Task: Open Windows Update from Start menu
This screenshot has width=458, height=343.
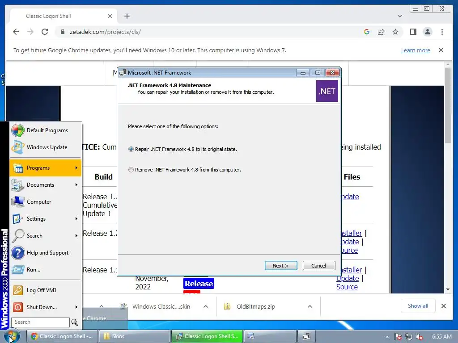Action: coord(46,147)
